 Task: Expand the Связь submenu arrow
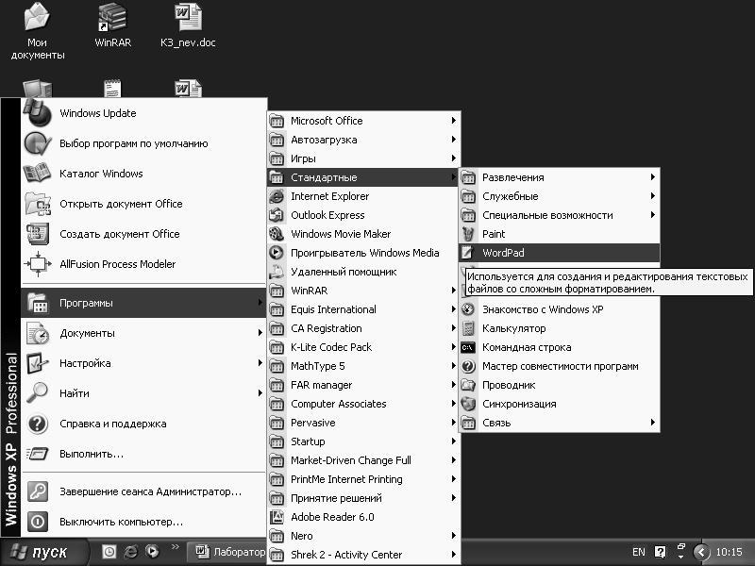[x=653, y=423]
